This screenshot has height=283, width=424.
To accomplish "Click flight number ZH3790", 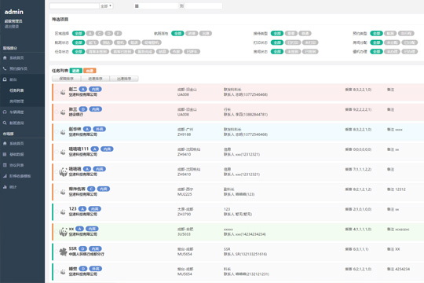I will click(x=185, y=214).
